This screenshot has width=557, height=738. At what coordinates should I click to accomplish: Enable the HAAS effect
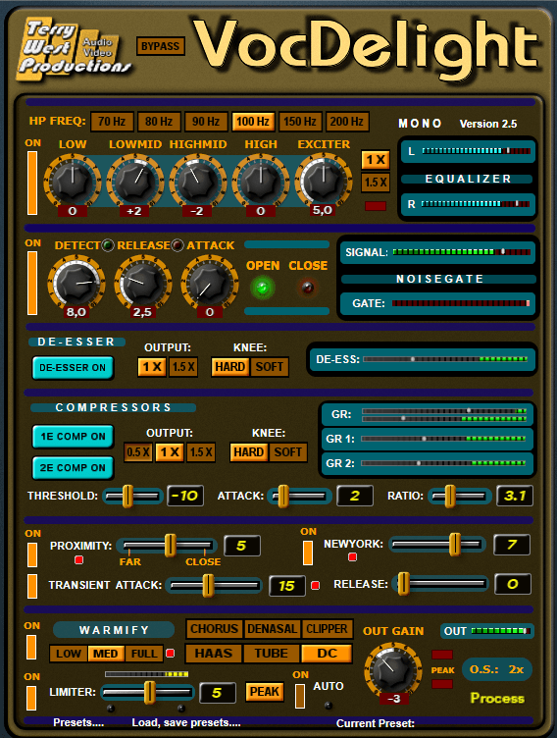click(x=214, y=654)
